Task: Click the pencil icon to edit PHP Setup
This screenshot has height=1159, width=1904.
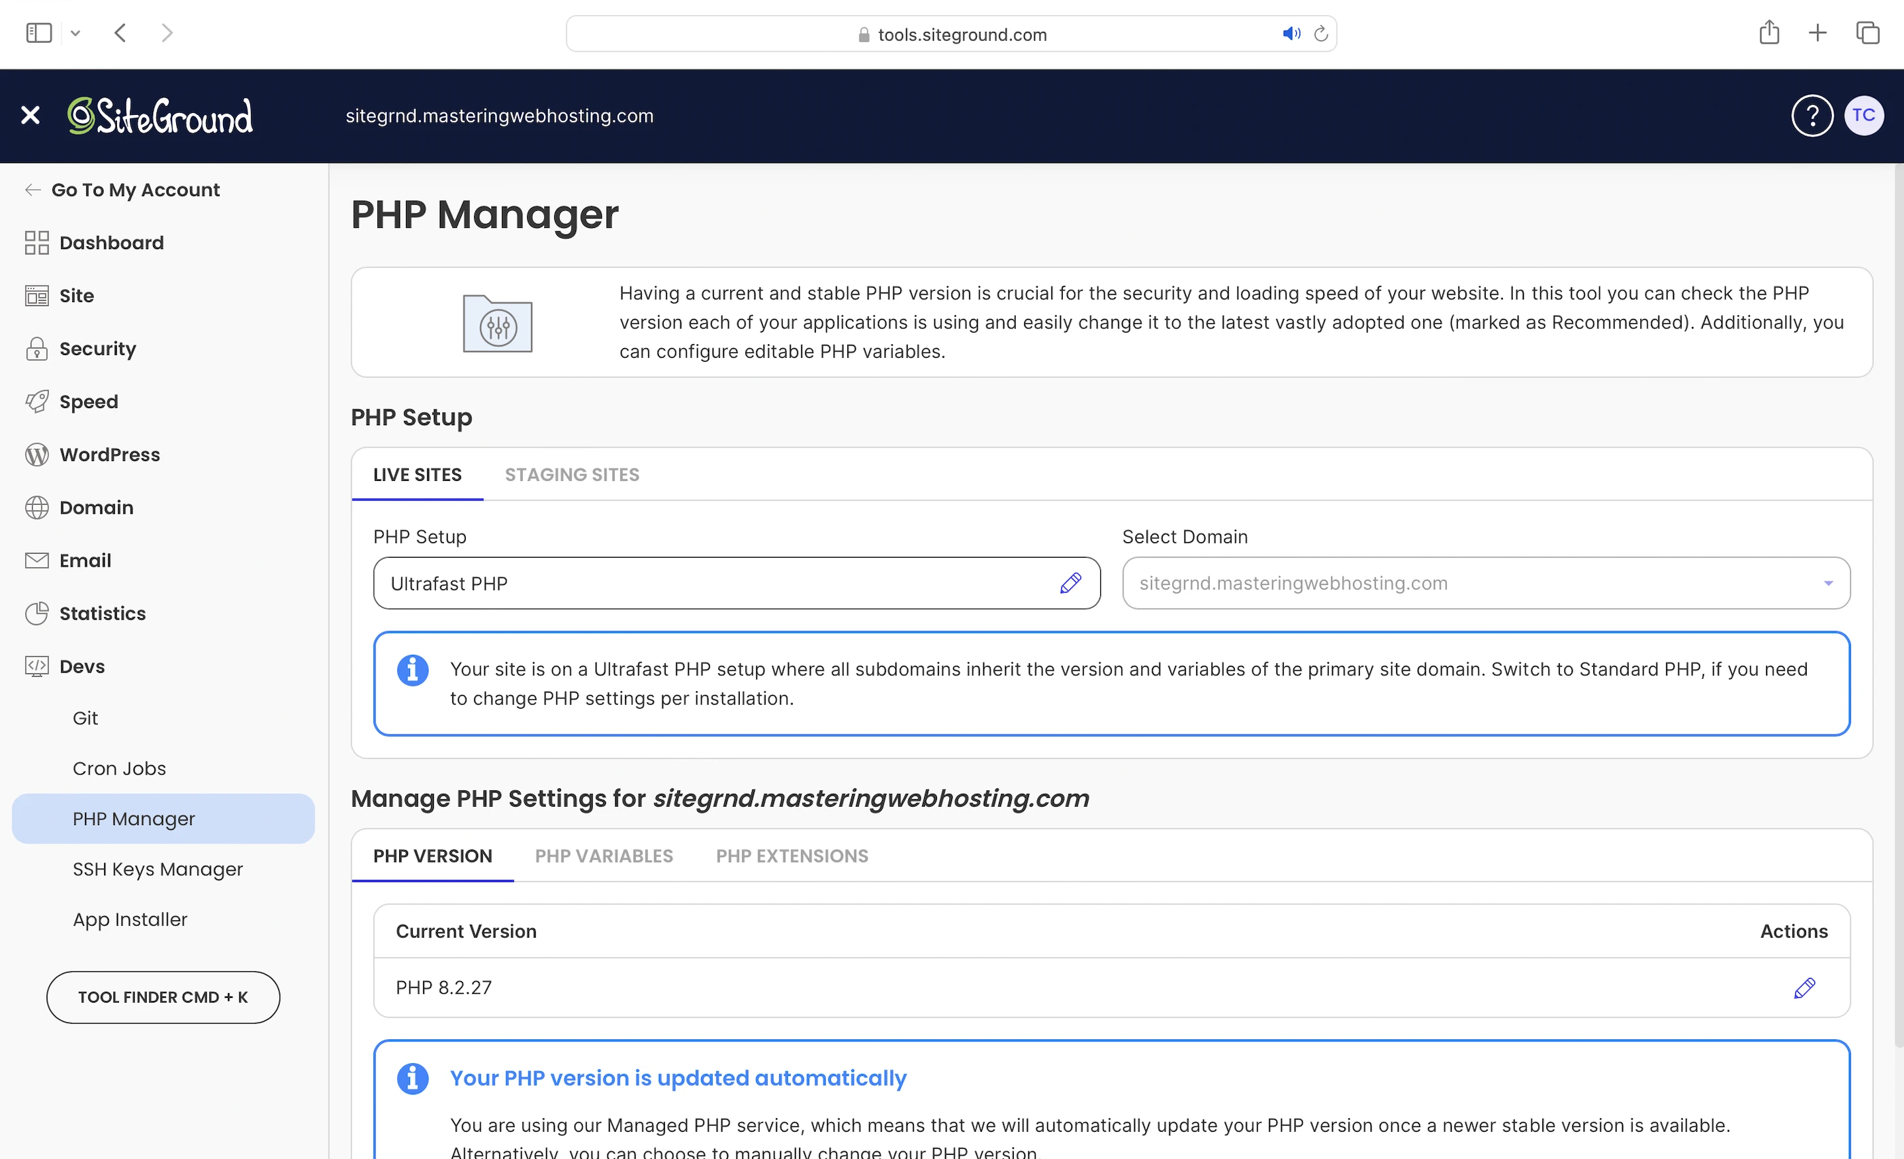Action: (1070, 584)
